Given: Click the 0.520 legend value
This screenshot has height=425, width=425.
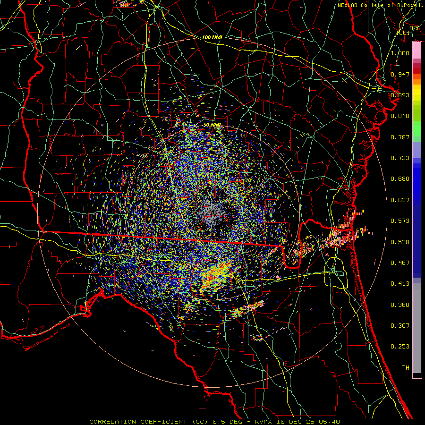Looking at the screenshot, I should pyautogui.click(x=400, y=242).
